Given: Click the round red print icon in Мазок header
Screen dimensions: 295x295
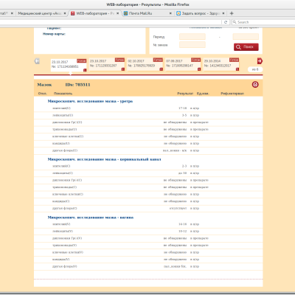Looking at the screenshot, I should point(255,85).
